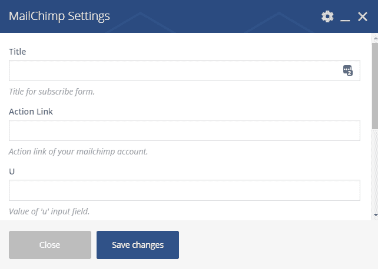Click the 'Value of u input field' hint
378x269 pixels.
(x=49, y=211)
